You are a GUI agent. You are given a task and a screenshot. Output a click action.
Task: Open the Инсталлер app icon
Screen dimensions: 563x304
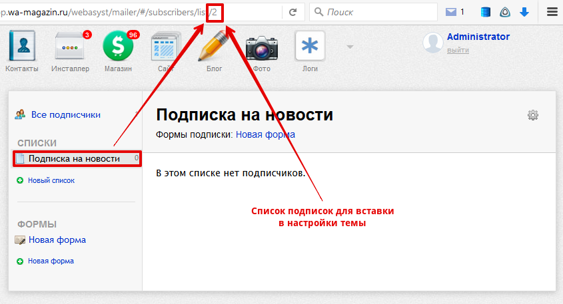pos(70,46)
